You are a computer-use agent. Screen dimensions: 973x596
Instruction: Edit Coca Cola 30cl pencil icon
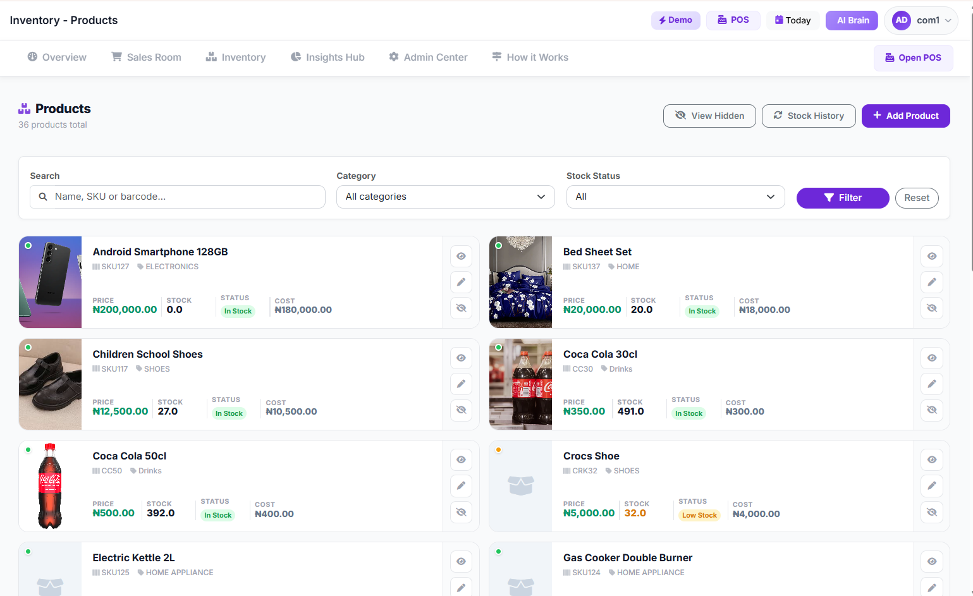coord(932,384)
